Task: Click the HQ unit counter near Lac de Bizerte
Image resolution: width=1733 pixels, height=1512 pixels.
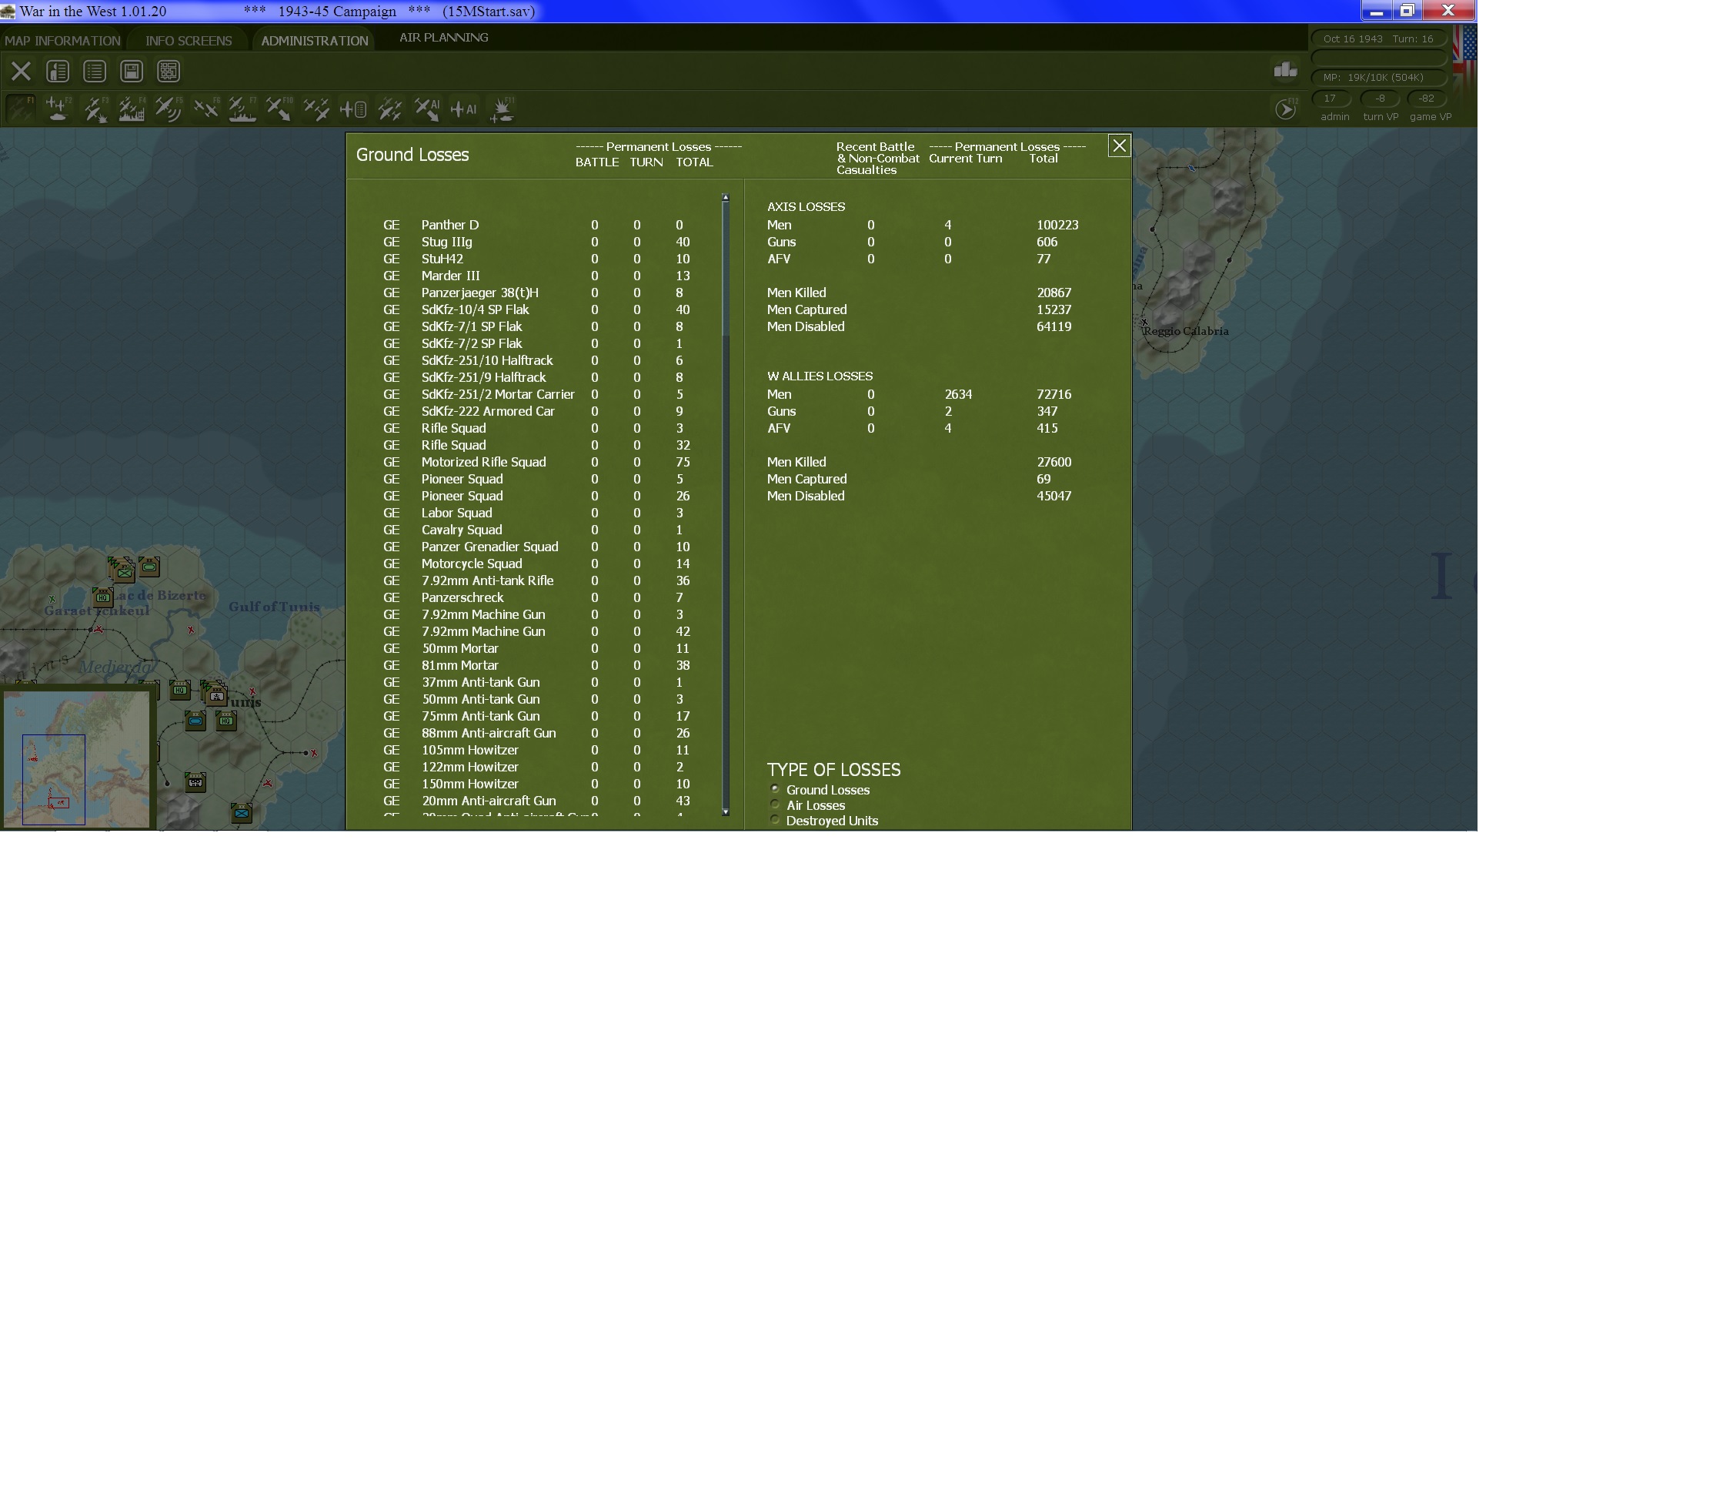Action: pyautogui.click(x=103, y=597)
